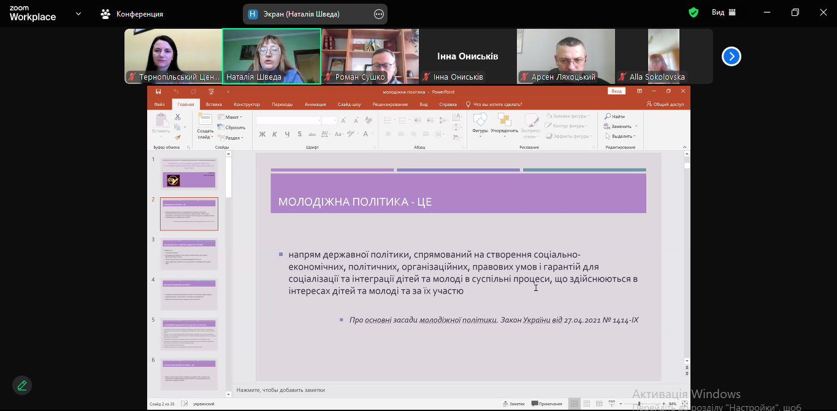The height and width of the screenshot is (411, 837).
Task: Expand the Zoom Workplace dropdown chevron
Action: [x=78, y=13]
